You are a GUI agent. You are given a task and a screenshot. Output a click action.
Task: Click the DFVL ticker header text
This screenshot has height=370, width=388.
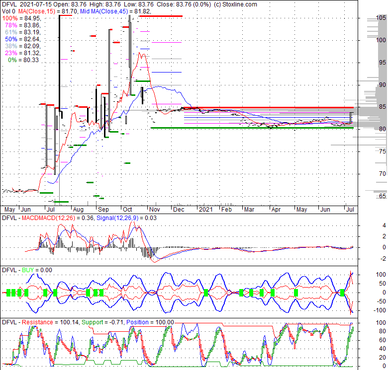point(9,4)
